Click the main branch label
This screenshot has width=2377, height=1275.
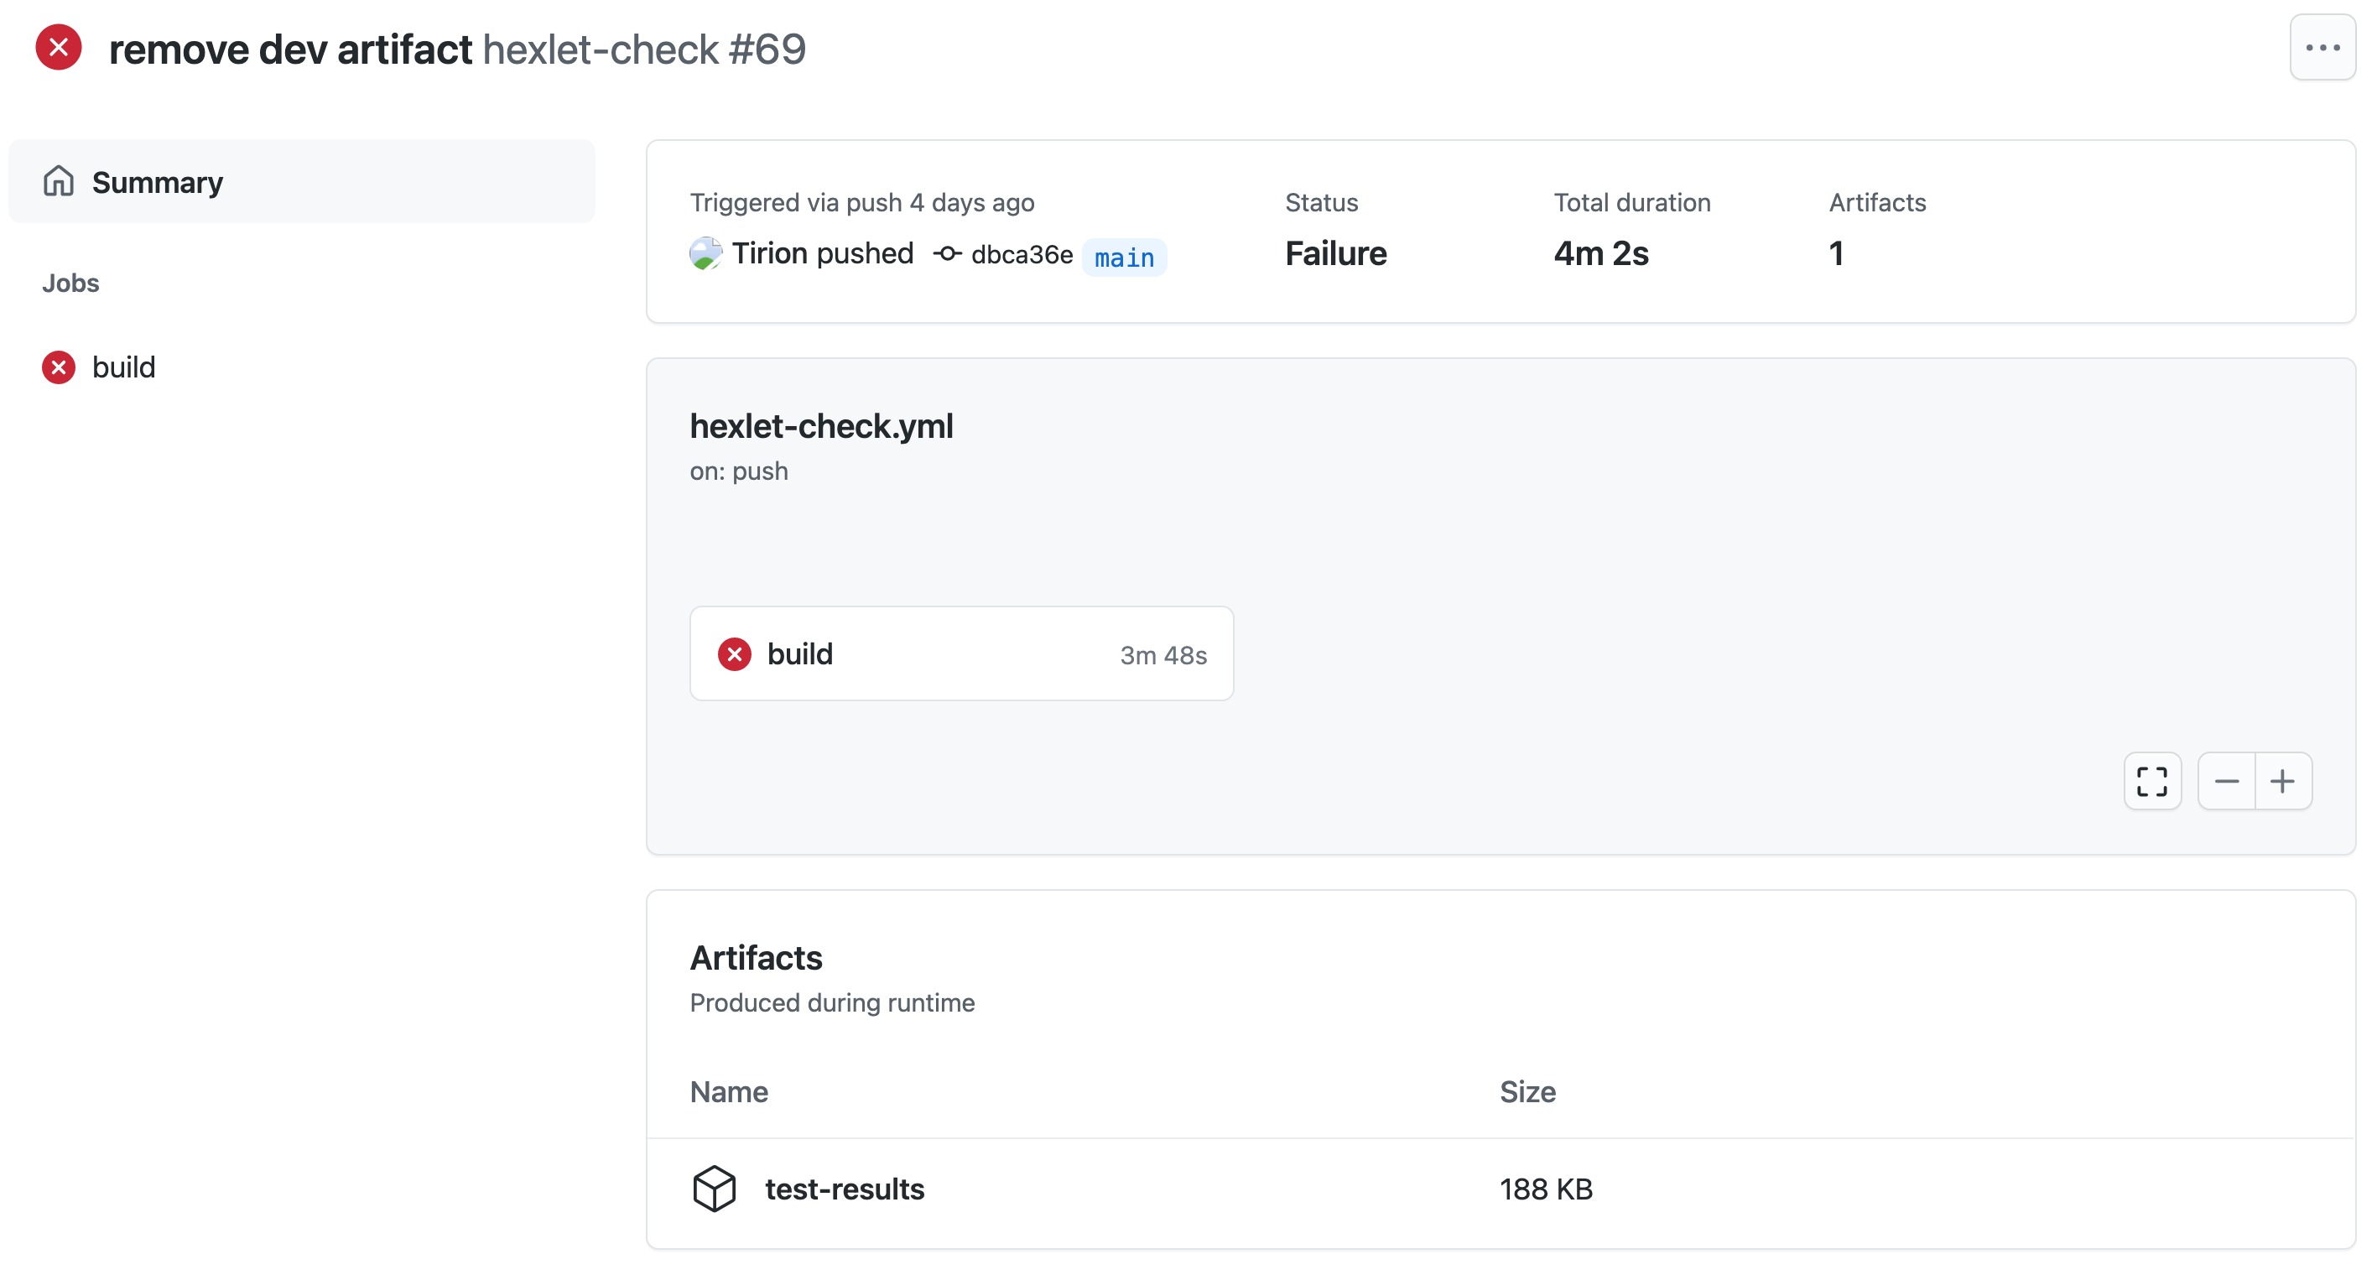[x=1123, y=258]
